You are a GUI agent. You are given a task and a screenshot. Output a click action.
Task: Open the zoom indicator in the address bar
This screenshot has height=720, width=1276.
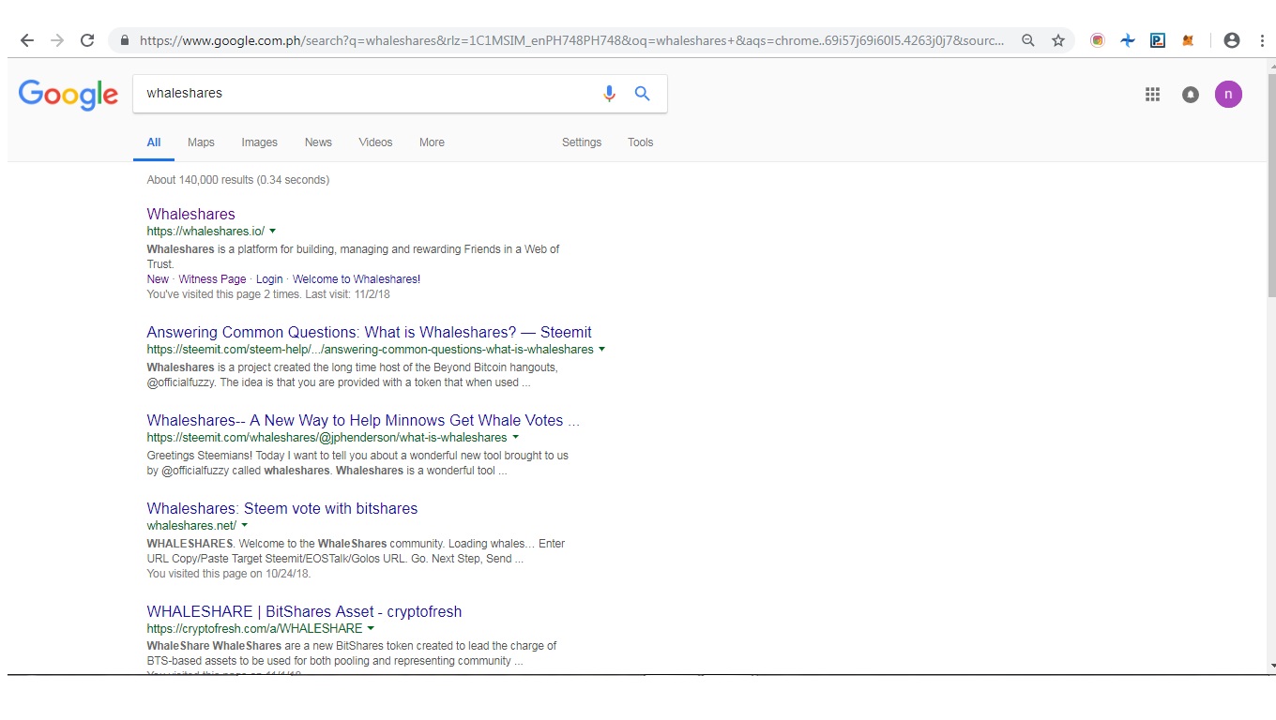(x=1028, y=40)
